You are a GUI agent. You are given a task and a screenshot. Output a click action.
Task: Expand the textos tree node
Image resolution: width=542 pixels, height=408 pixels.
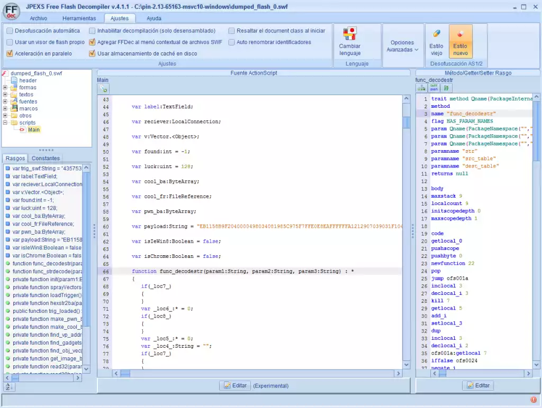tap(5, 95)
